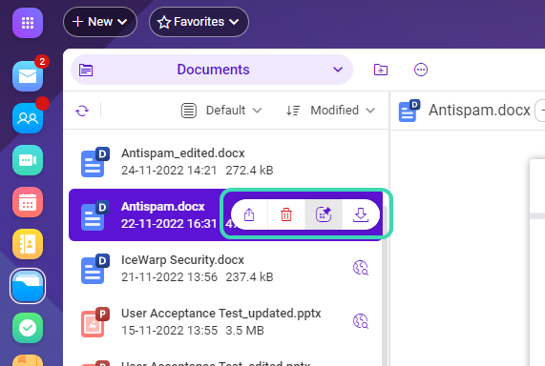Delete Antispam.docx with trash icon
The height and width of the screenshot is (366, 545).
(x=286, y=214)
